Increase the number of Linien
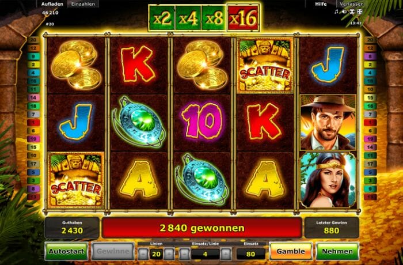This screenshot has height=265, width=403. [169, 254]
